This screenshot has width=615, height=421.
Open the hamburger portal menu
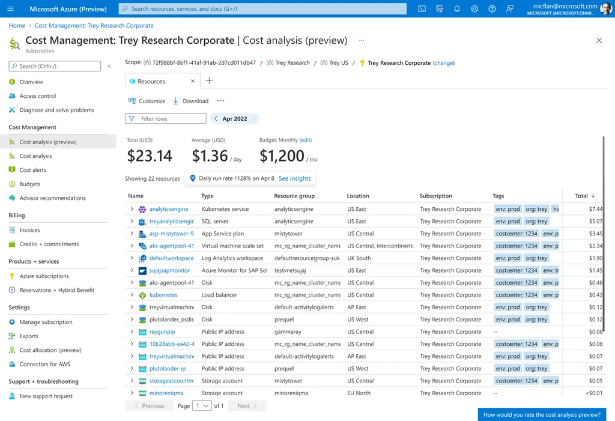[11, 9]
